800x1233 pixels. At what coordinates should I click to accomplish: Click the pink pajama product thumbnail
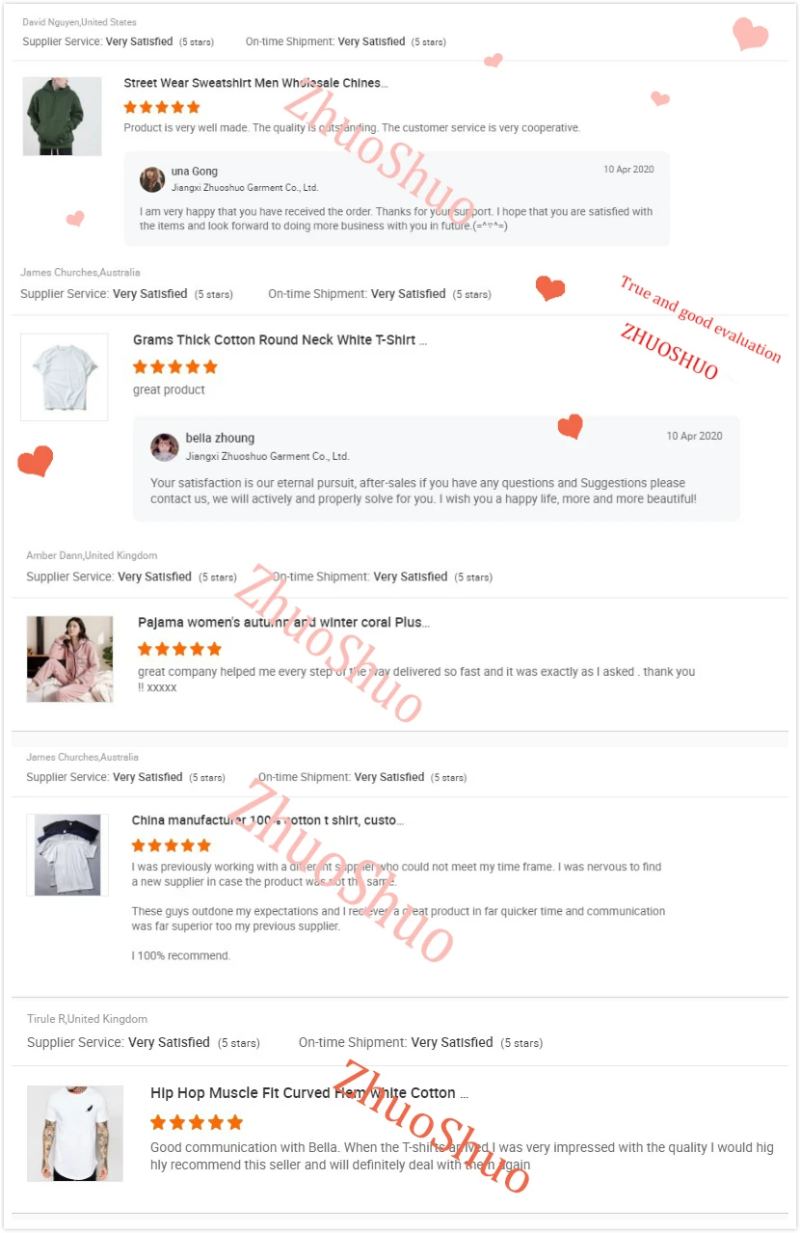69,658
